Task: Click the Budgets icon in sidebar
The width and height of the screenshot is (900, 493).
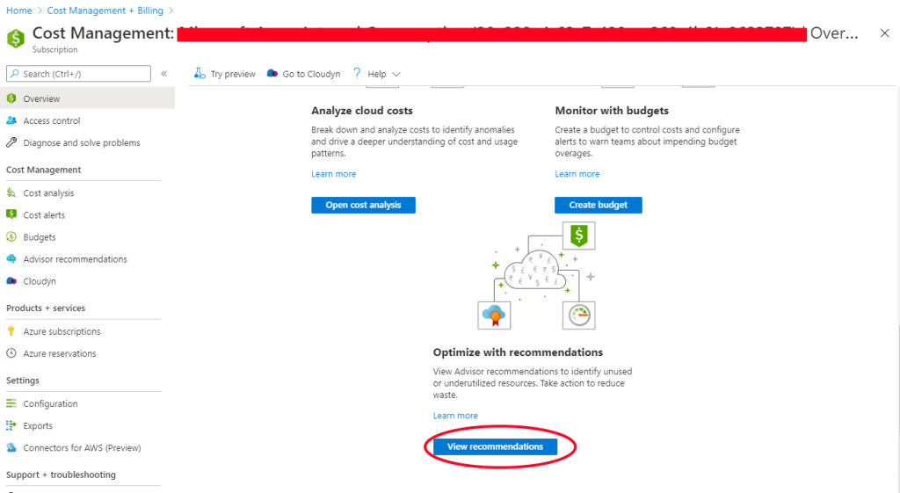Action: pyautogui.click(x=11, y=237)
